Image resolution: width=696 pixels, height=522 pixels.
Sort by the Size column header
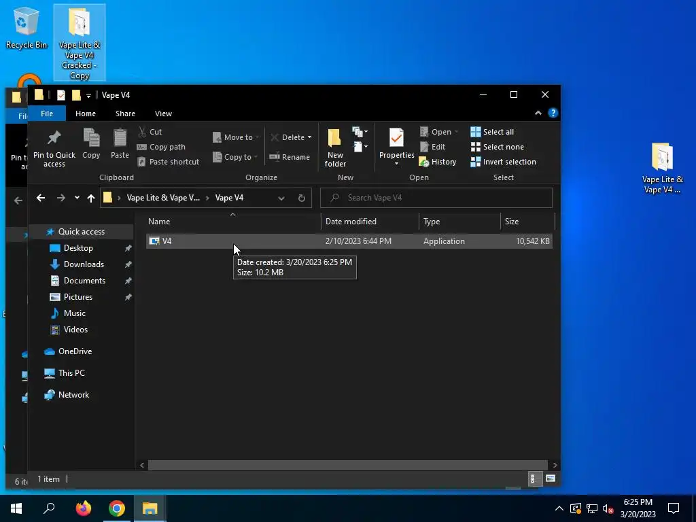(527, 222)
